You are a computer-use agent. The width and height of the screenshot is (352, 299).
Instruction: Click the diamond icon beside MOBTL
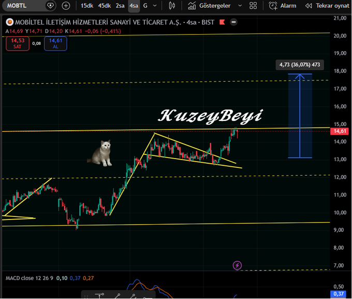click(x=51, y=6)
